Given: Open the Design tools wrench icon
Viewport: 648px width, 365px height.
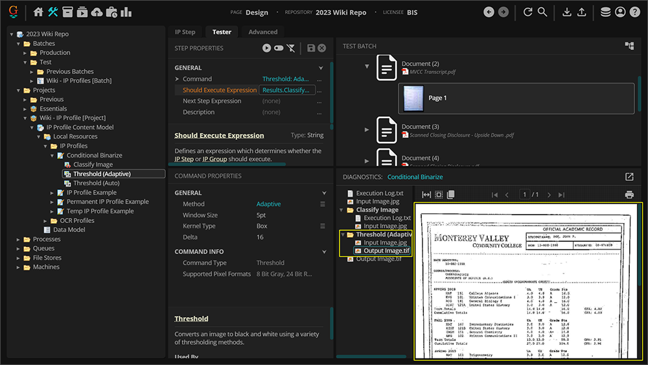Looking at the screenshot, I should click(x=53, y=12).
